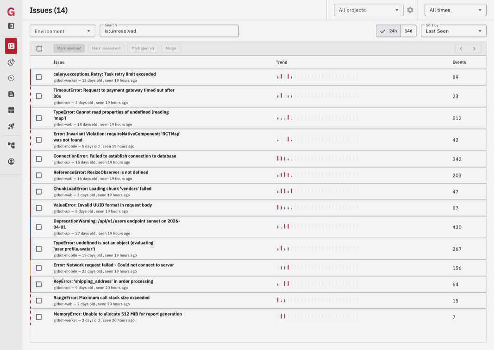The image size is (494, 350).
Task: Open the projects settings gear icon
Action: point(410,10)
